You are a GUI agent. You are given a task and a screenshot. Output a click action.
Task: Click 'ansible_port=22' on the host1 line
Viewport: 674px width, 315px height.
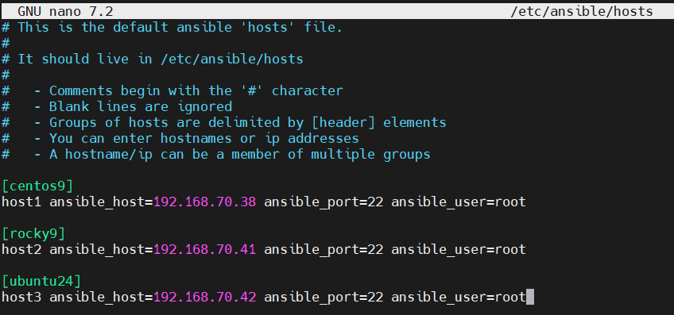(323, 202)
